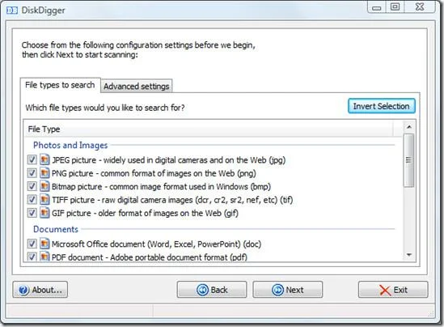Click the JPEG picture file type icon

pos(44,159)
